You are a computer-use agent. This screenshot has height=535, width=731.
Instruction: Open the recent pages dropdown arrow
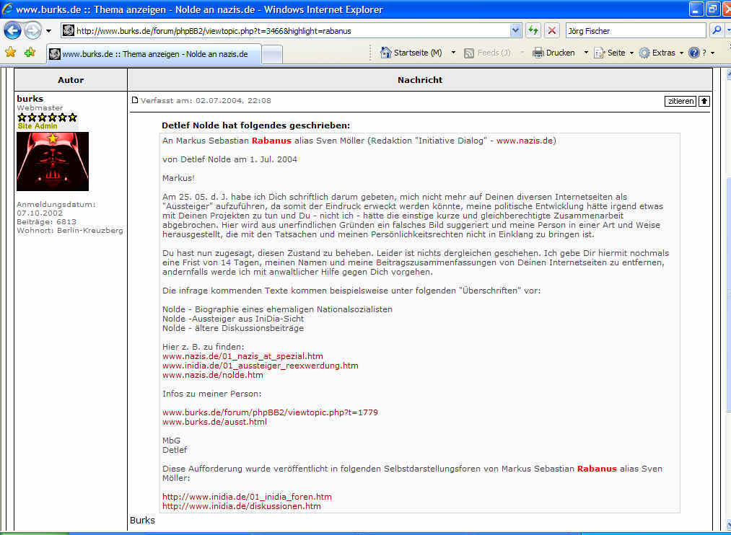pos(48,31)
